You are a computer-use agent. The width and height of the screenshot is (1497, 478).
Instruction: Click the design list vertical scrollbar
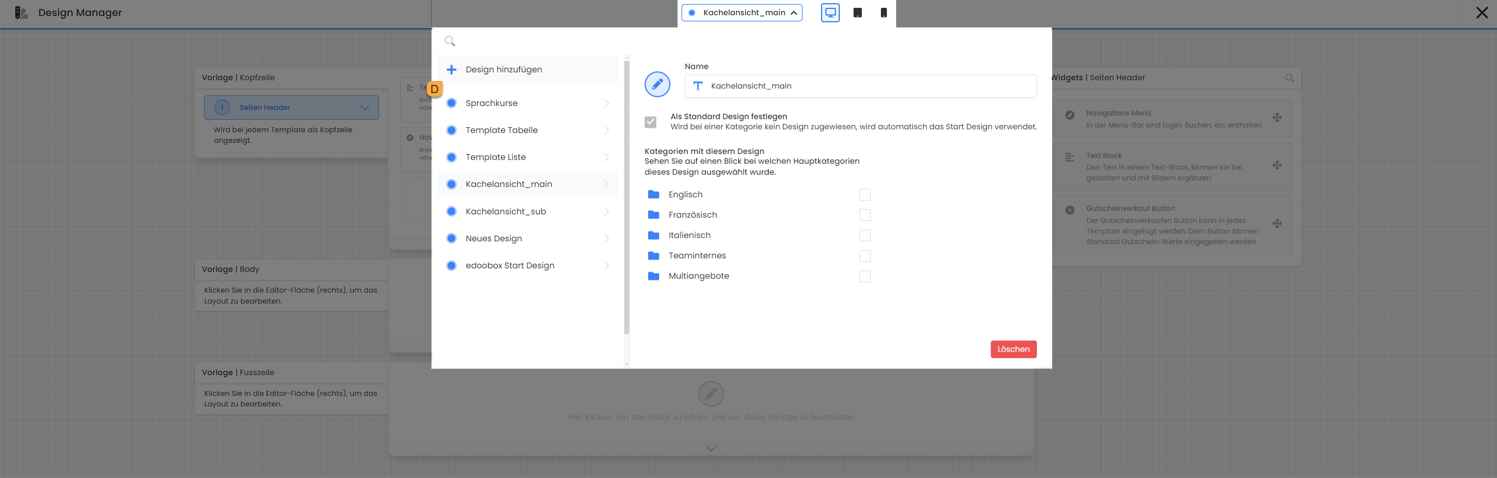[x=627, y=198]
